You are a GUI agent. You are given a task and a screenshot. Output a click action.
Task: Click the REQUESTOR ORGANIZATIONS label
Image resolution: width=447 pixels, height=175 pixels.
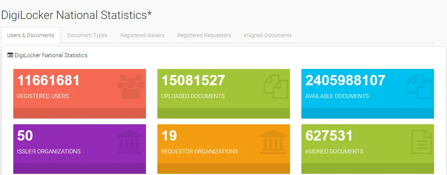(x=199, y=152)
